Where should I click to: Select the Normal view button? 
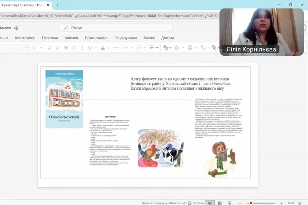tap(210, 203)
